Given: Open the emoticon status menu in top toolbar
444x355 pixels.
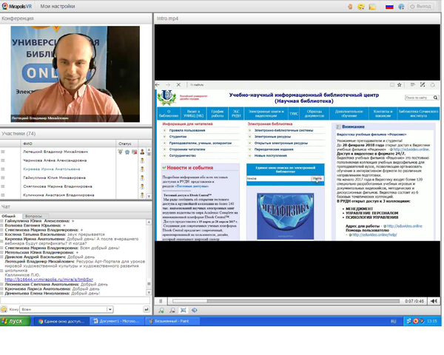Looking at the screenshot, I should click(x=361, y=7).
